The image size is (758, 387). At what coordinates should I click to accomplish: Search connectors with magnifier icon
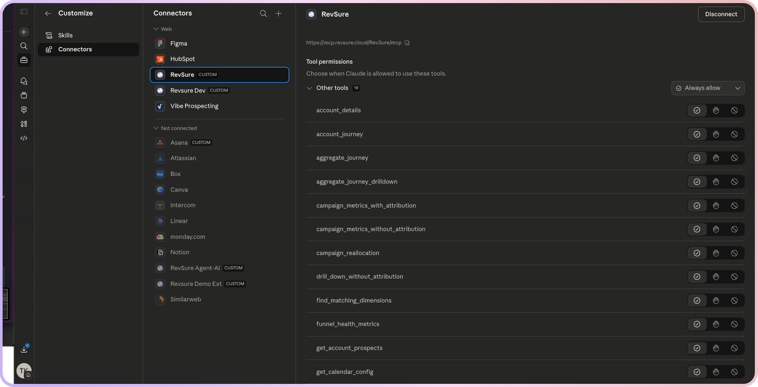[263, 14]
